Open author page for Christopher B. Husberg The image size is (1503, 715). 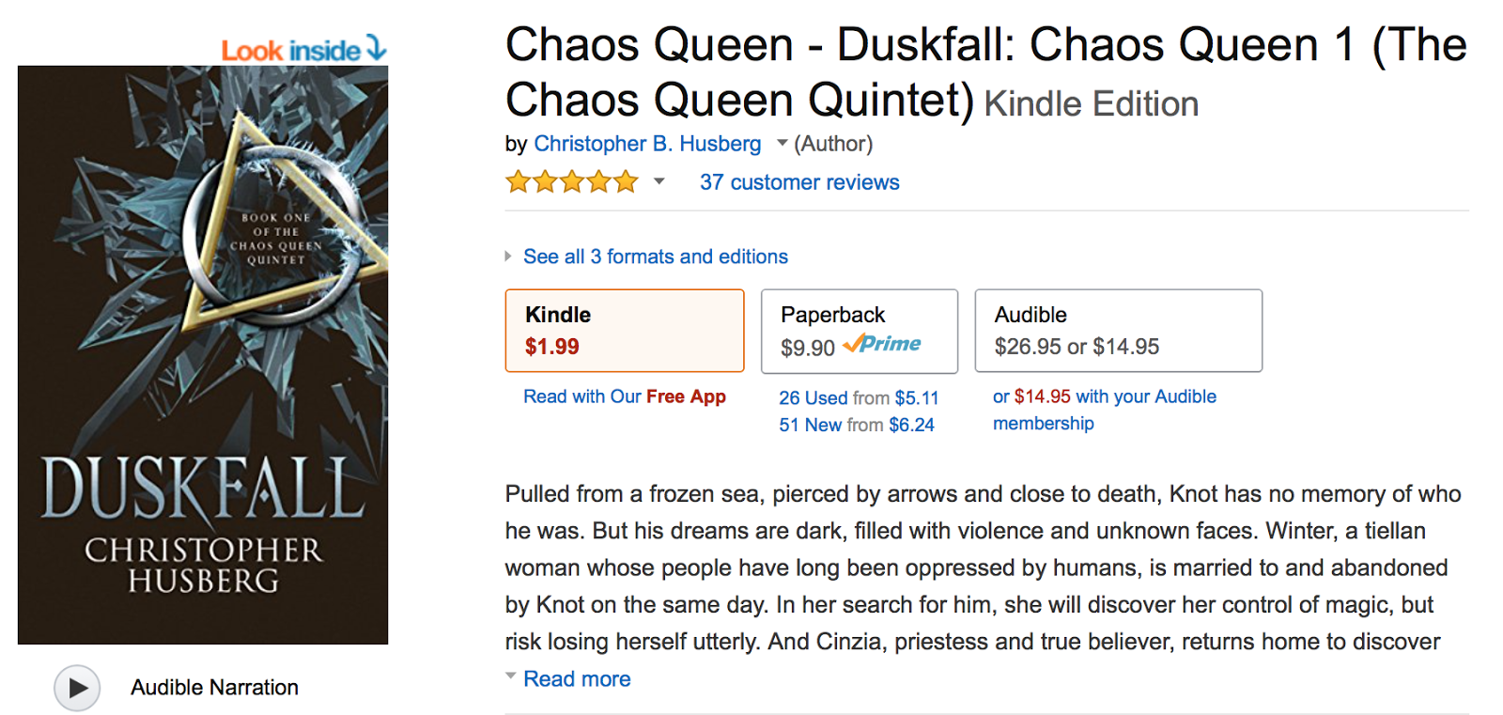pos(647,144)
